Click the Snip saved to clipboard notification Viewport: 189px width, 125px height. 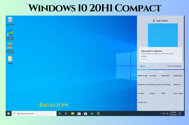click(x=160, y=55)
